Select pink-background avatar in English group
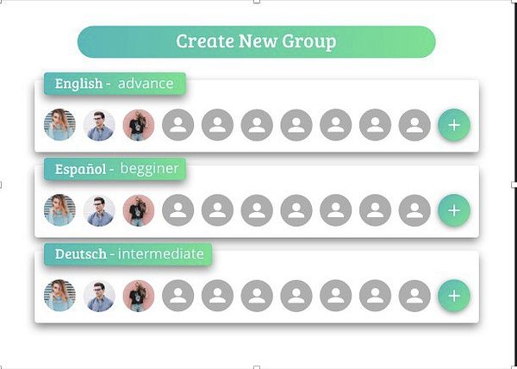This screenshot has width=517, height=369. point(139,125)
